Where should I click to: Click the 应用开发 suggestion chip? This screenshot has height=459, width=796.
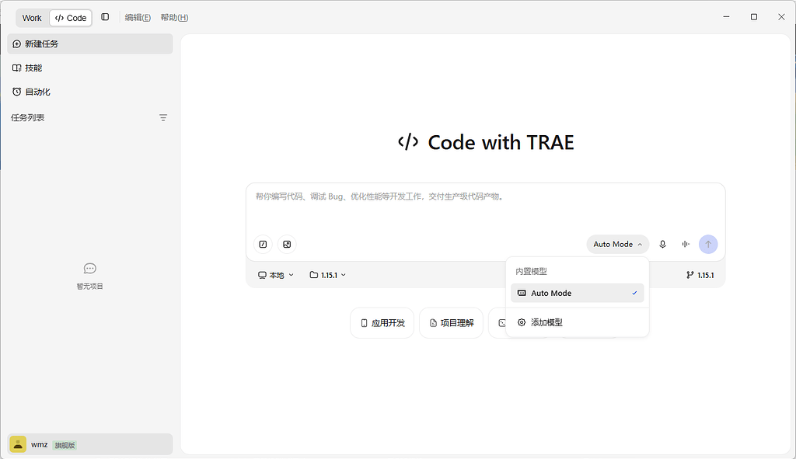pyautogui.click(x=382, y=323)
